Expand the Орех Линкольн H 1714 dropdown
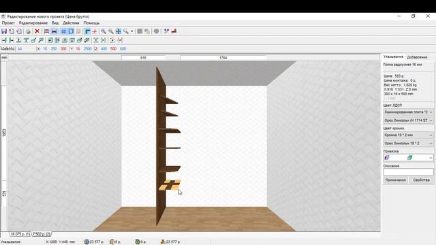This screenshot has width=436, height=245. point(408,120)
